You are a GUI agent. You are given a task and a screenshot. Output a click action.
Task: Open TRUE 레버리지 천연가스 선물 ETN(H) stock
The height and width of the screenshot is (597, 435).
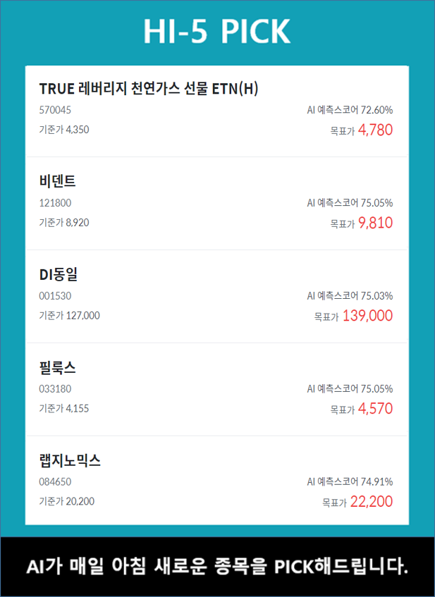coord(150,88)
